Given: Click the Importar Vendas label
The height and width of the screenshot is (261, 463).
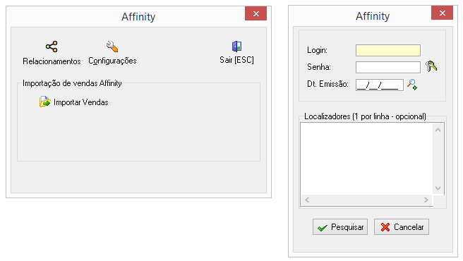Looking at the screenshot, I should [81, 102].
